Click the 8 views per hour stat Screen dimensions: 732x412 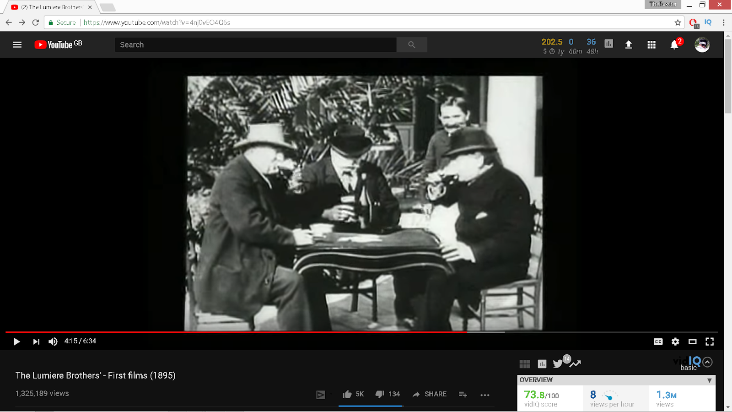click(612, 398)
